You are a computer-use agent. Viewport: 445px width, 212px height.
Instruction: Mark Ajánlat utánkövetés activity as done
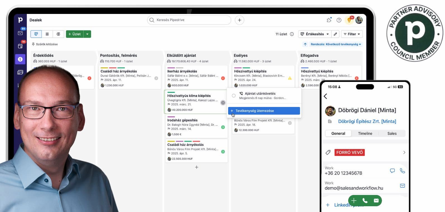point(234,96)
